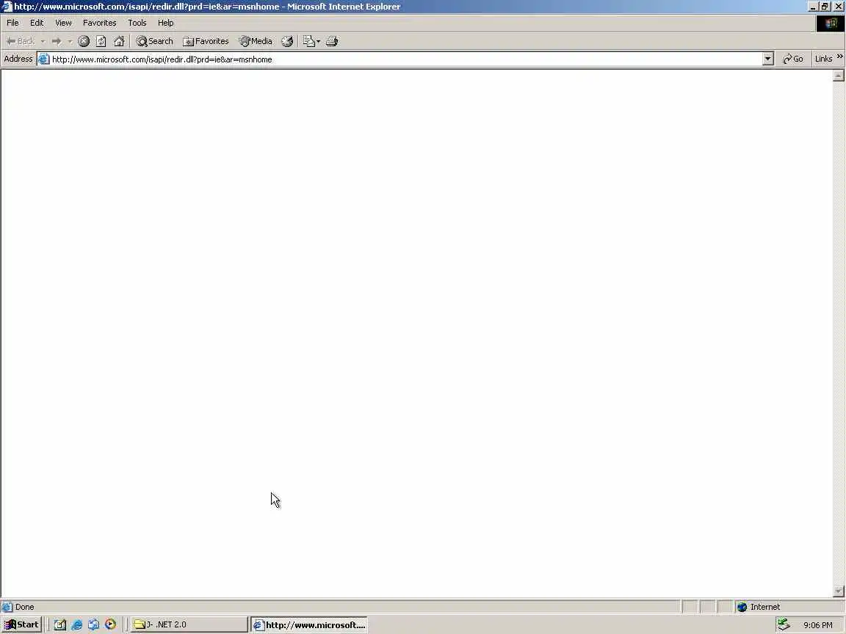The width and height of the screenshot is (846, 634).
Task: Click the status bar page icon
Action: click(x=7, y=607)
